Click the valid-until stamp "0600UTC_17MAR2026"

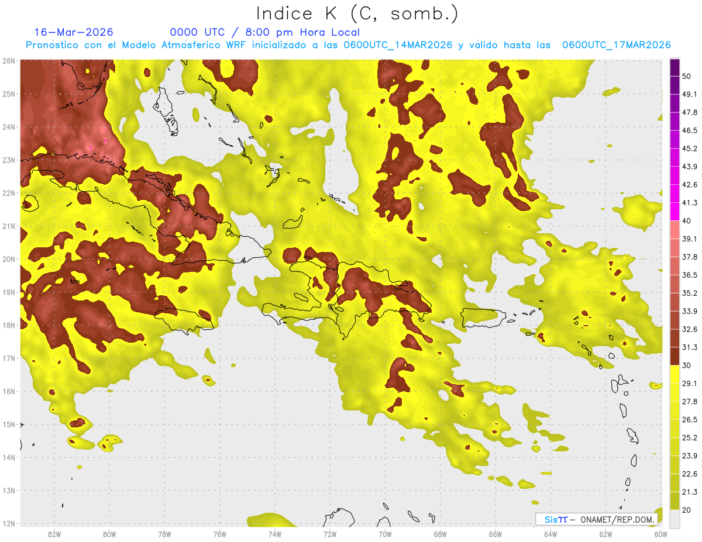click(x=616, y=45)
